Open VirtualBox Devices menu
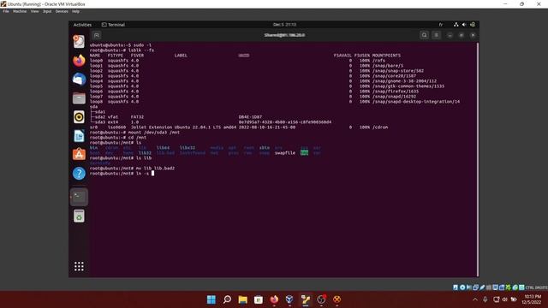Screen dimensions: 548x308 tap(62, 11)
